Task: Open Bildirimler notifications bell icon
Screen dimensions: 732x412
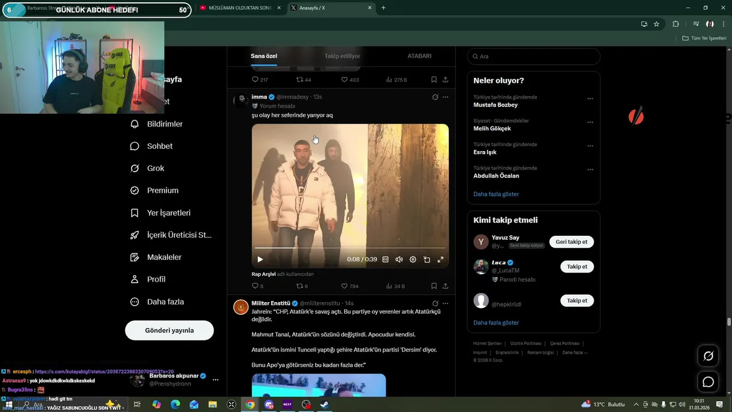Action: point(134,124)
